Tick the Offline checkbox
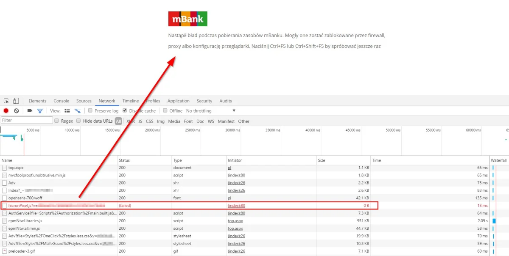The image size is (509, 256). [x=166, y=111]
